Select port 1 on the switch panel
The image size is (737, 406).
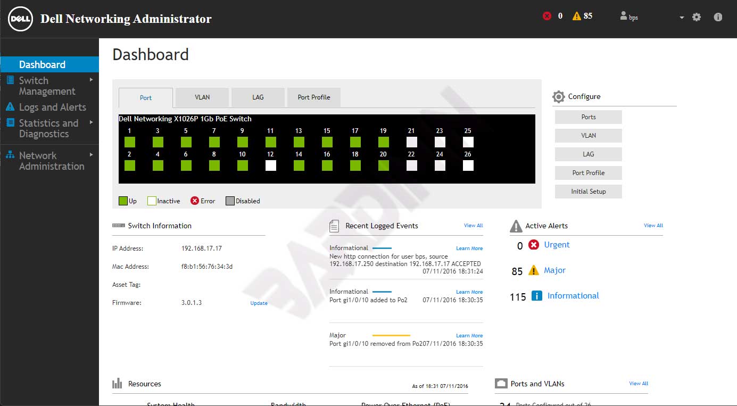[130, 142]
